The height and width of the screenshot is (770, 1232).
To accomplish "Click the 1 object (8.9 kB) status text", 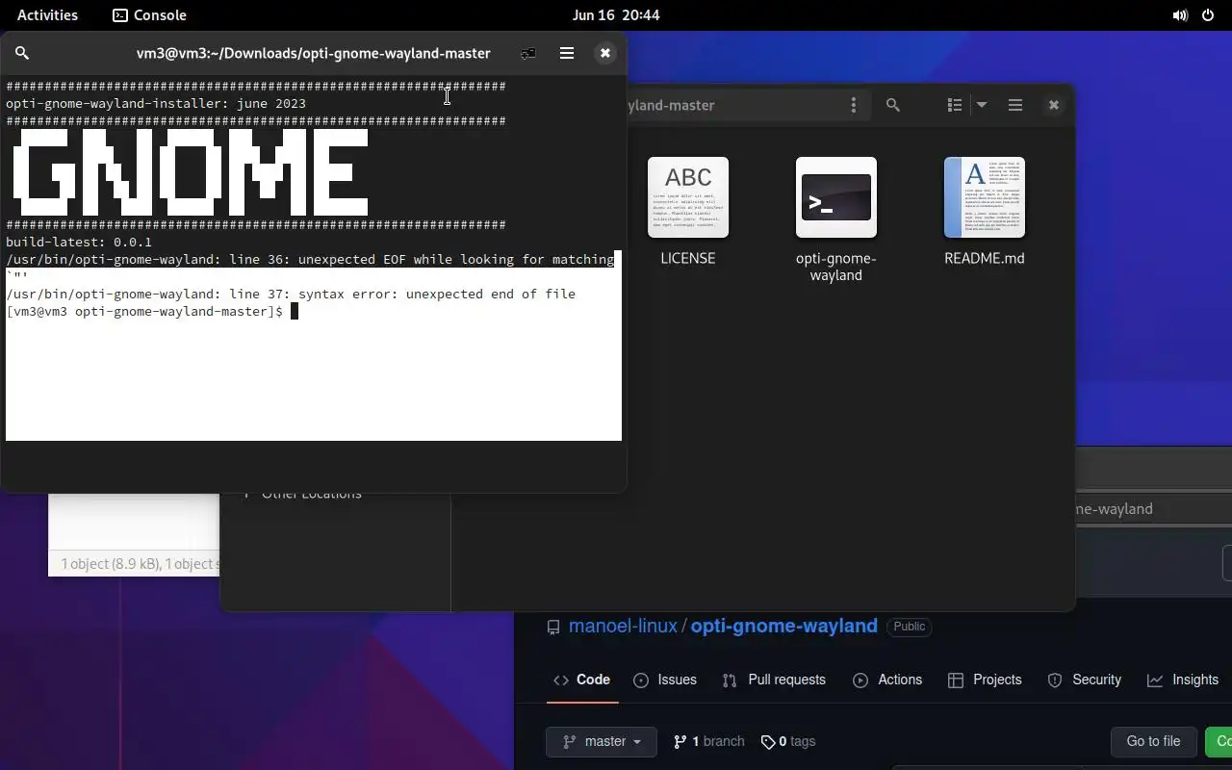I will [139, 564].
